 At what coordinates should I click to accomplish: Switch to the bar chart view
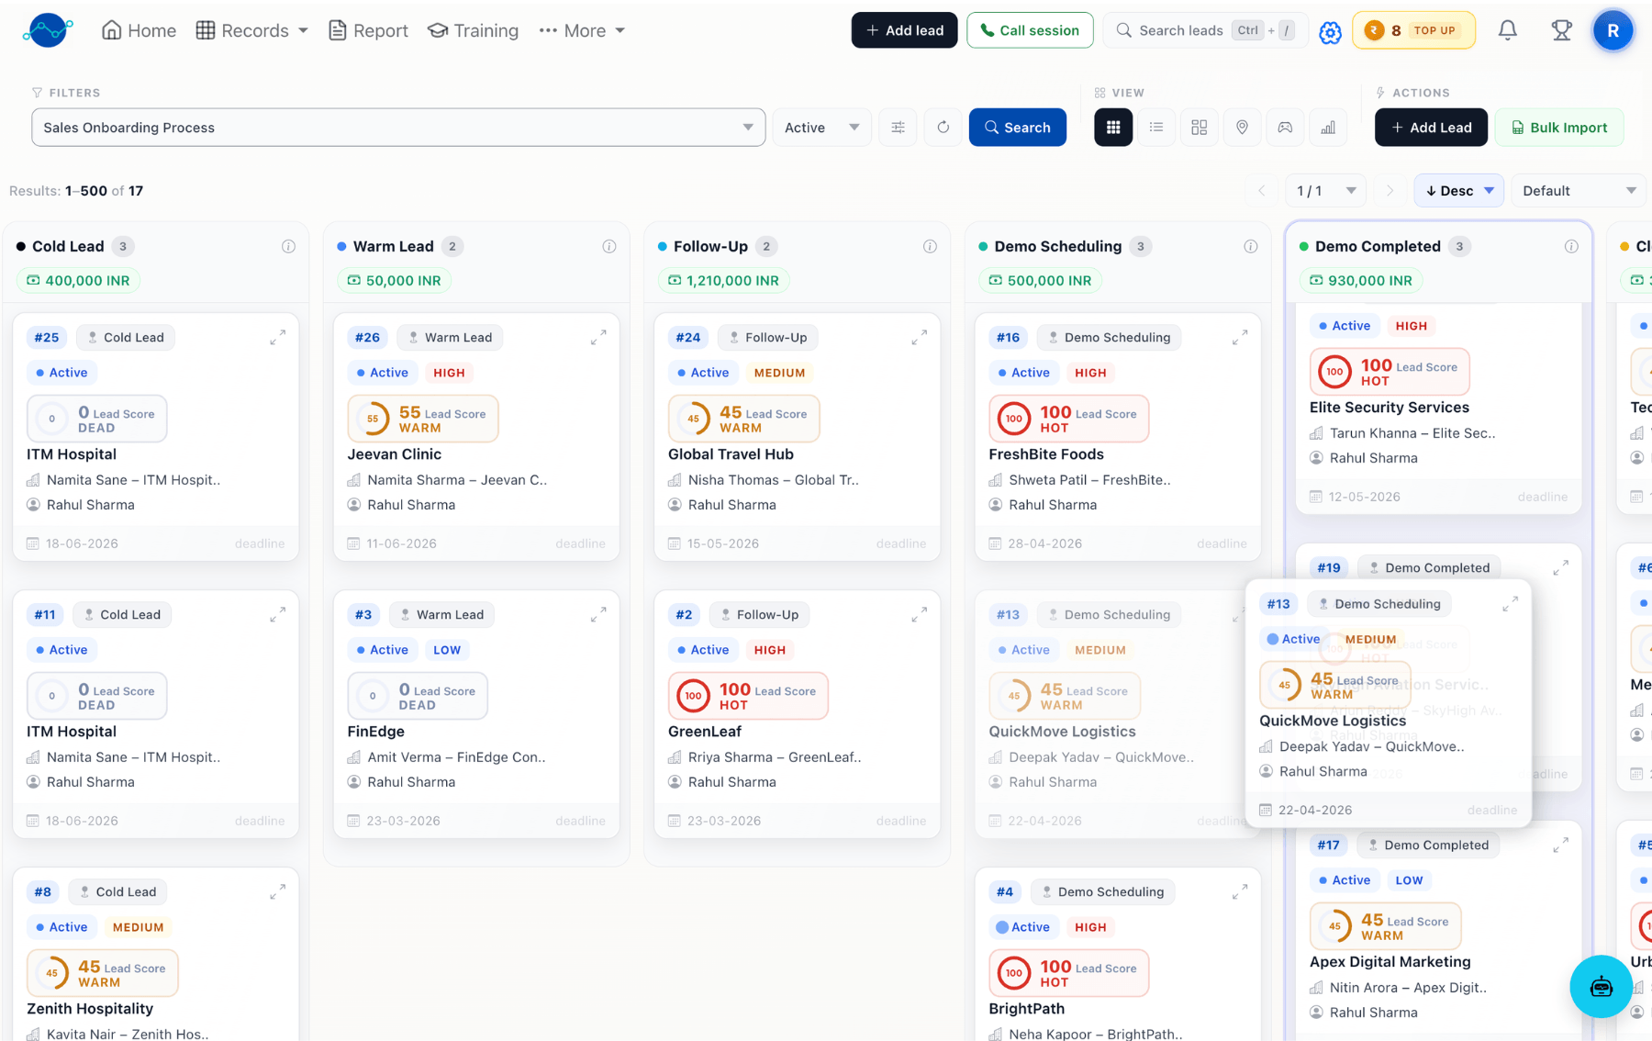[1328, 128]
